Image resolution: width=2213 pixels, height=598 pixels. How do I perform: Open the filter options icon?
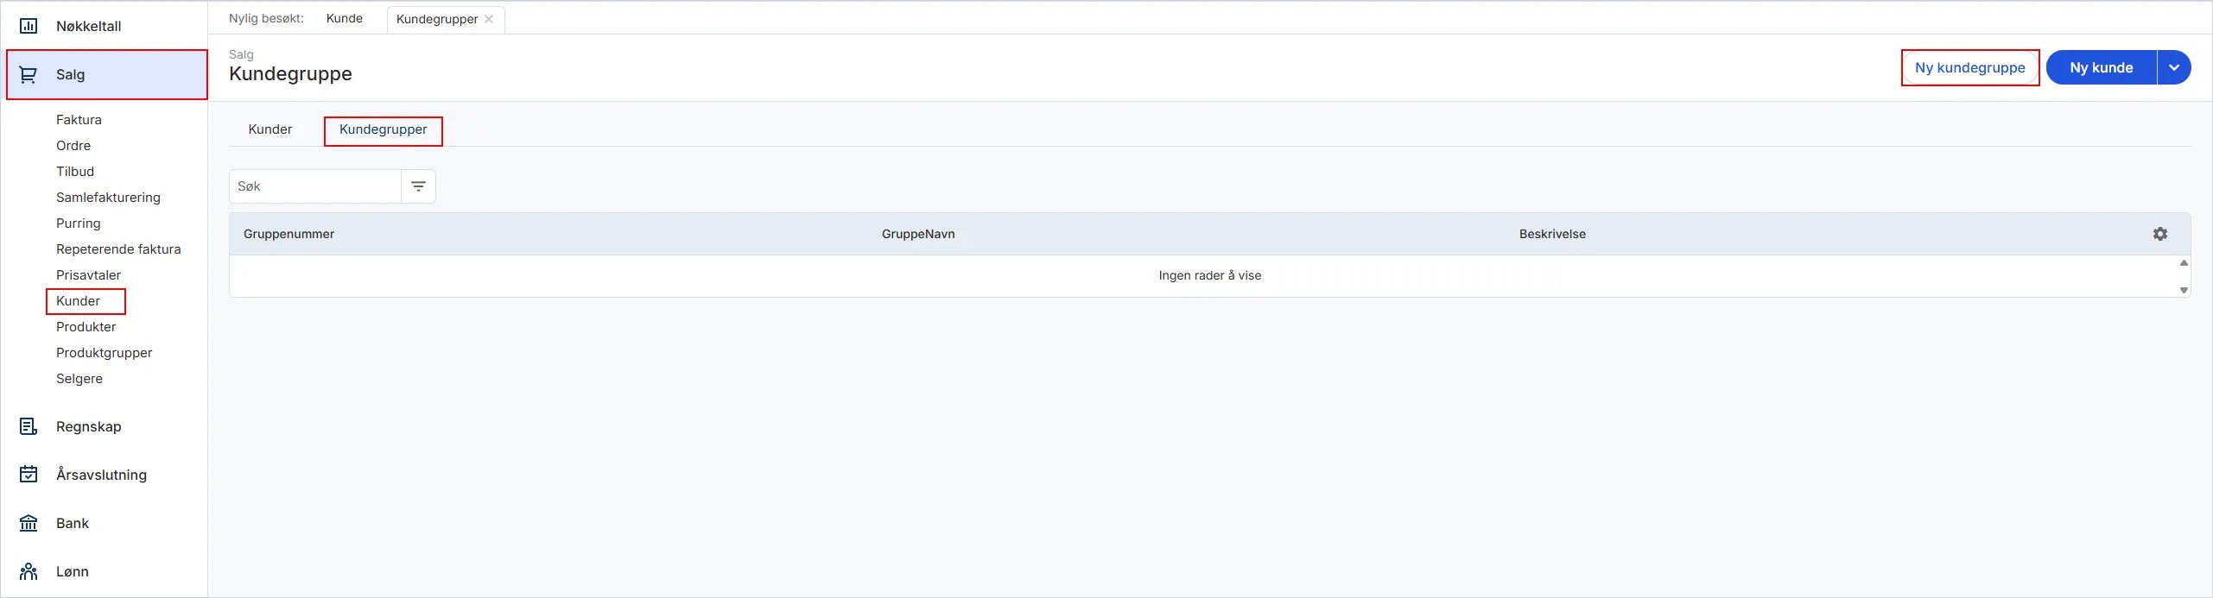[419, 186]
